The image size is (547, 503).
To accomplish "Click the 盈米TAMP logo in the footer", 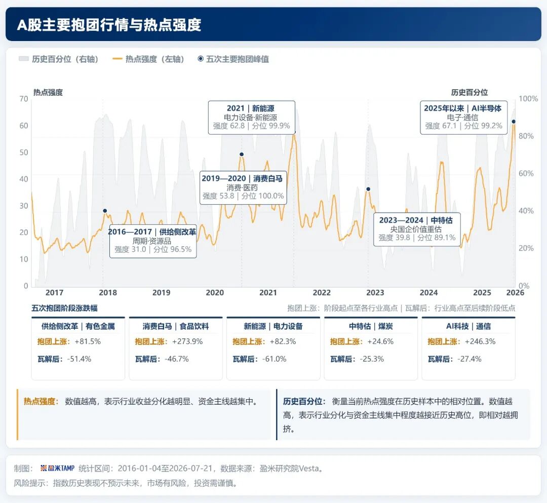I will (58, 468).
